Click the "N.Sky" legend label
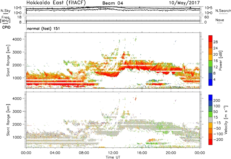231x159 pixels. [x=5, y=11]
